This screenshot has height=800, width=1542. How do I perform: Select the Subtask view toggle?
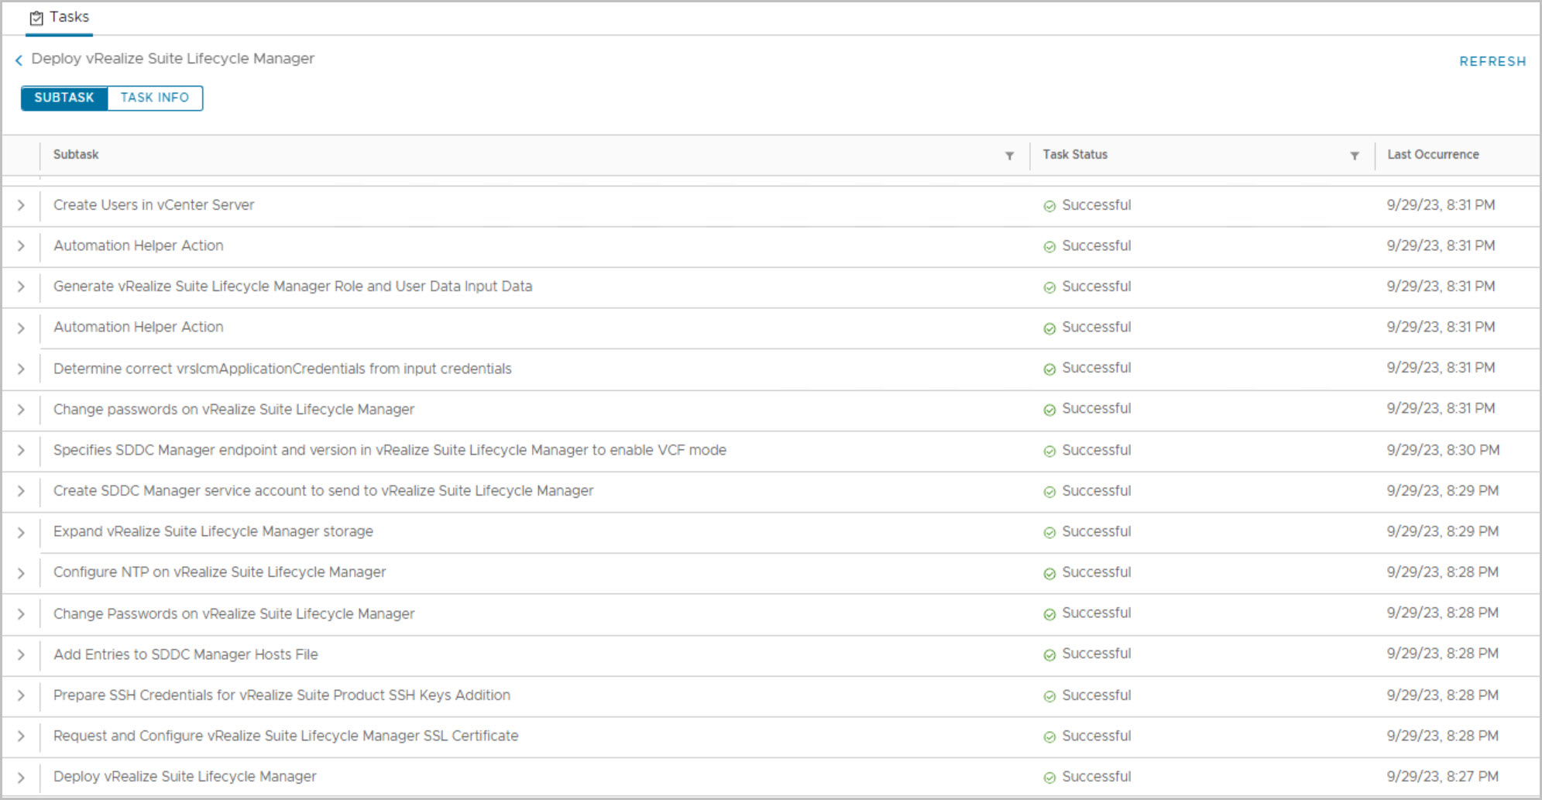[64, 98]
